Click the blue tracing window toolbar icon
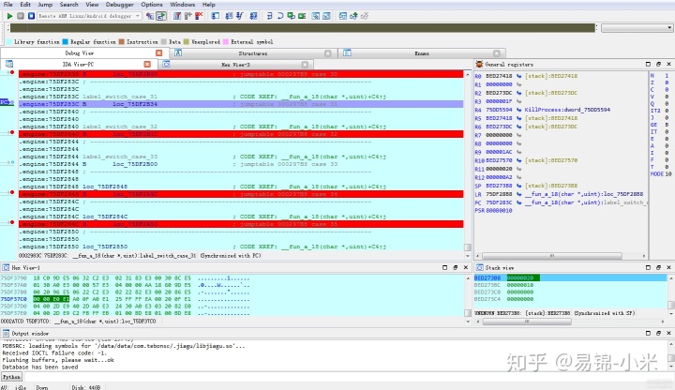The height and width of the screenshot is (390, 675). coord(343,16)
